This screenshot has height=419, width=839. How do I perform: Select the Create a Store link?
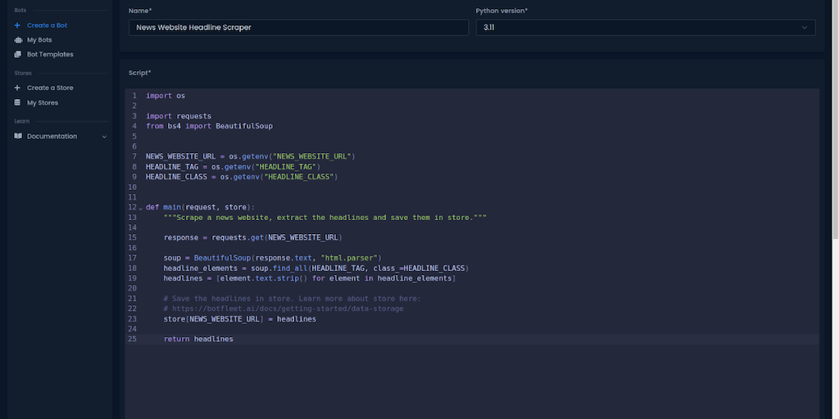[50, 88]
